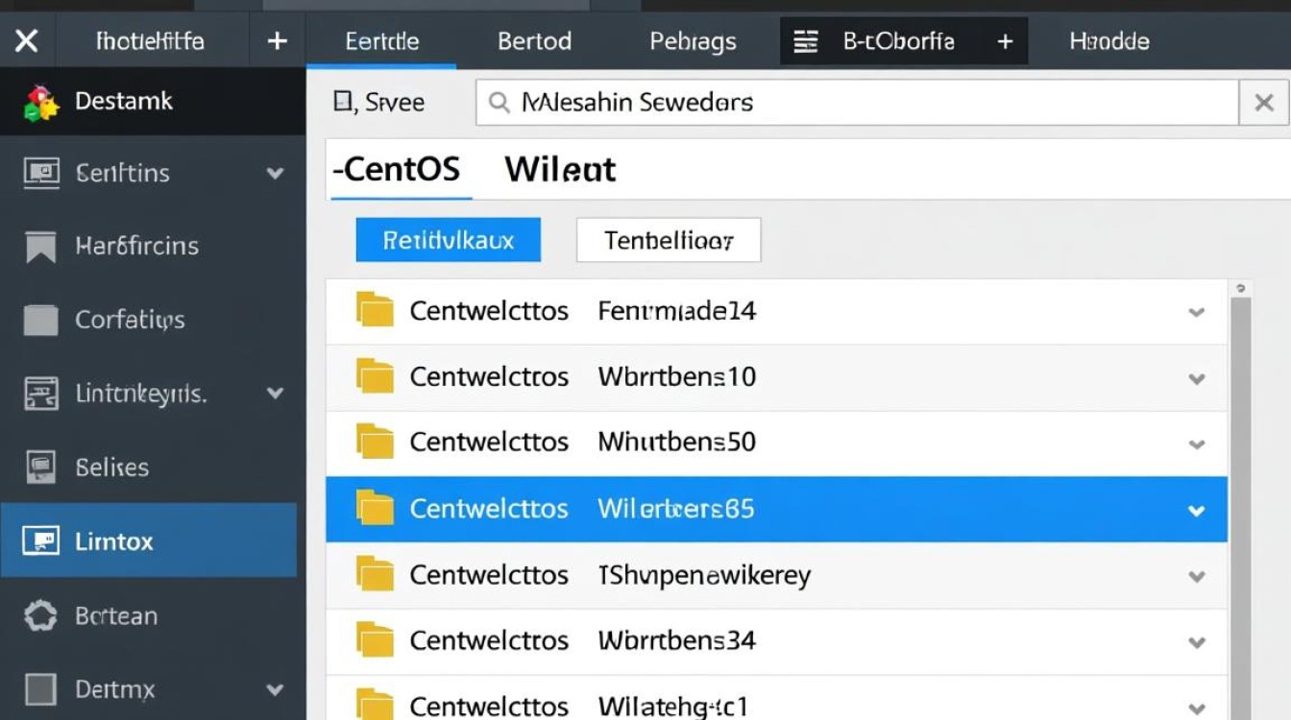
Task: Click the list icon on B-tOborfia tab
Action: [805, 41]
